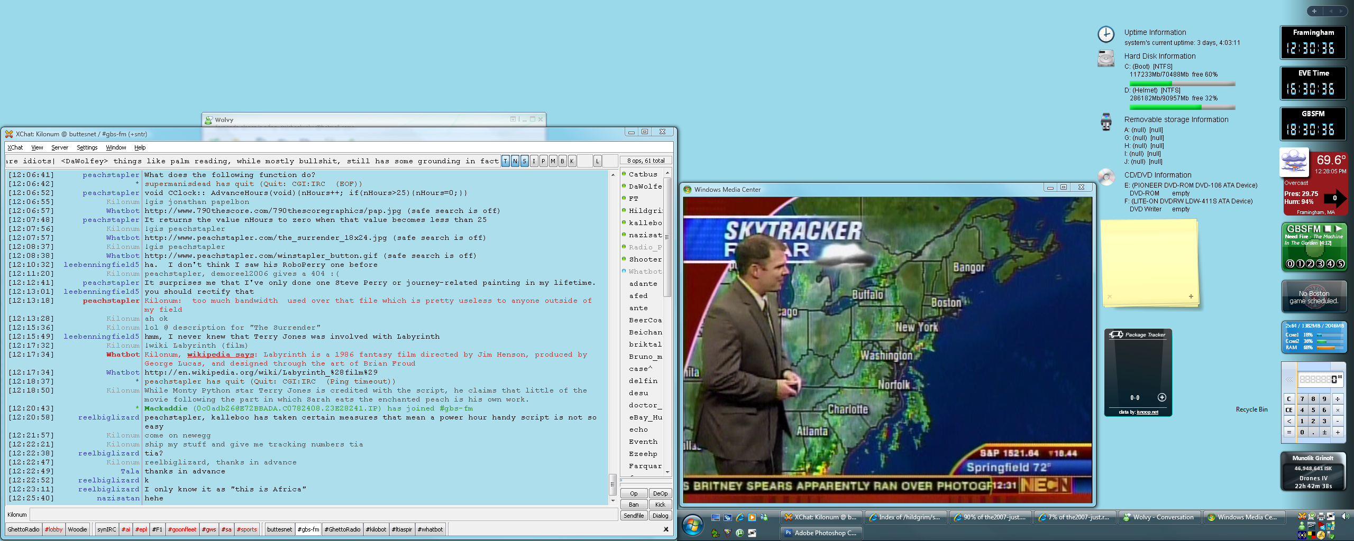Click the DeOp button
Screen dimensions: 1354x541
(x=660, y=493)
